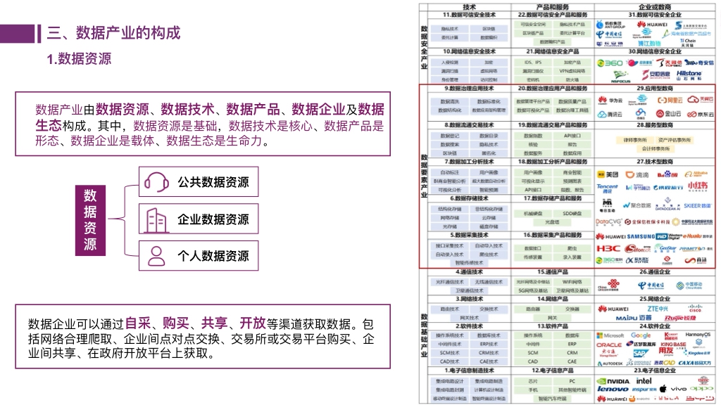Select the NVIDIA logo

pos(613,381)
